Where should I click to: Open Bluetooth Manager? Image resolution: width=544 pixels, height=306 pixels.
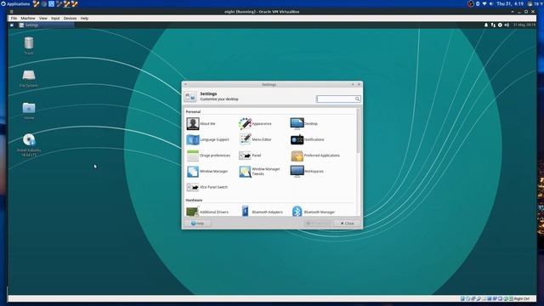point(314,212)
